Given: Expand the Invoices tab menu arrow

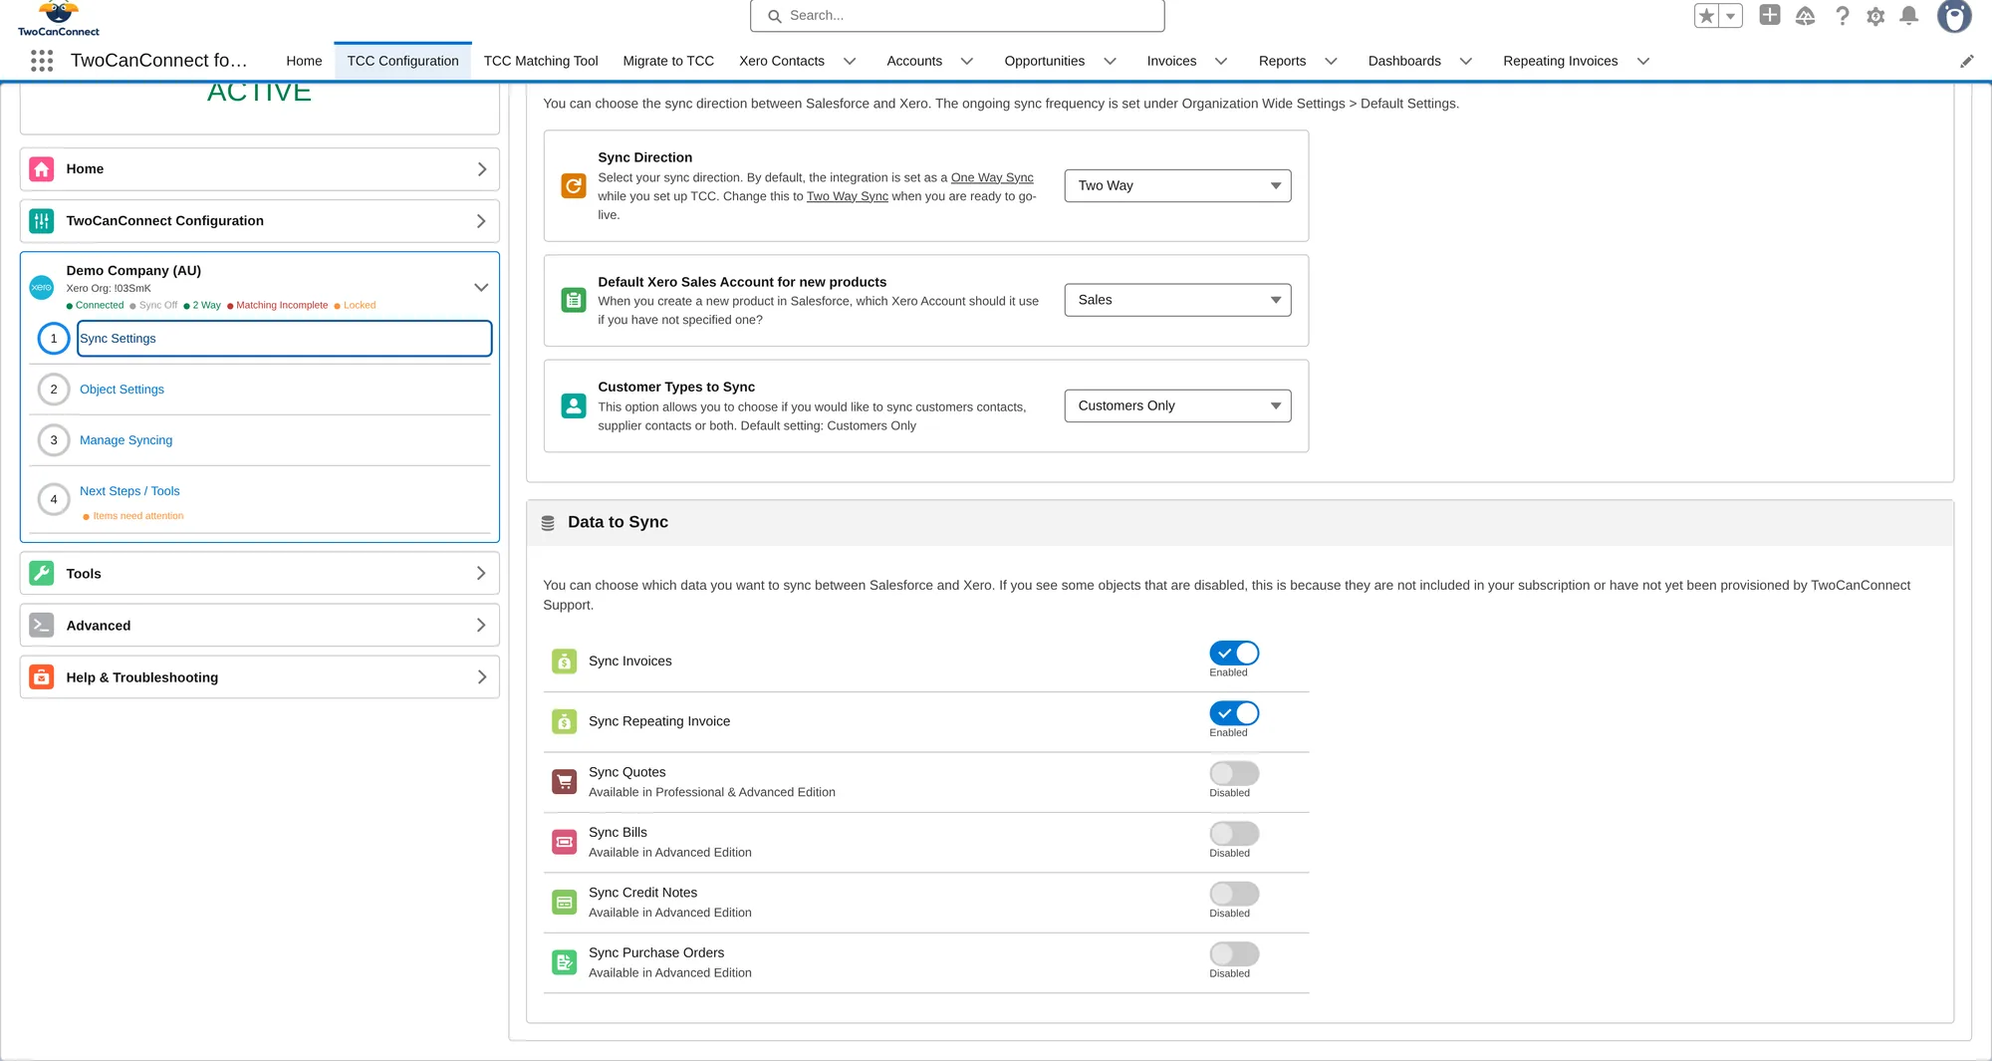Looking at the screenshot, I should pyautogui.click(x=1221, y=61).
